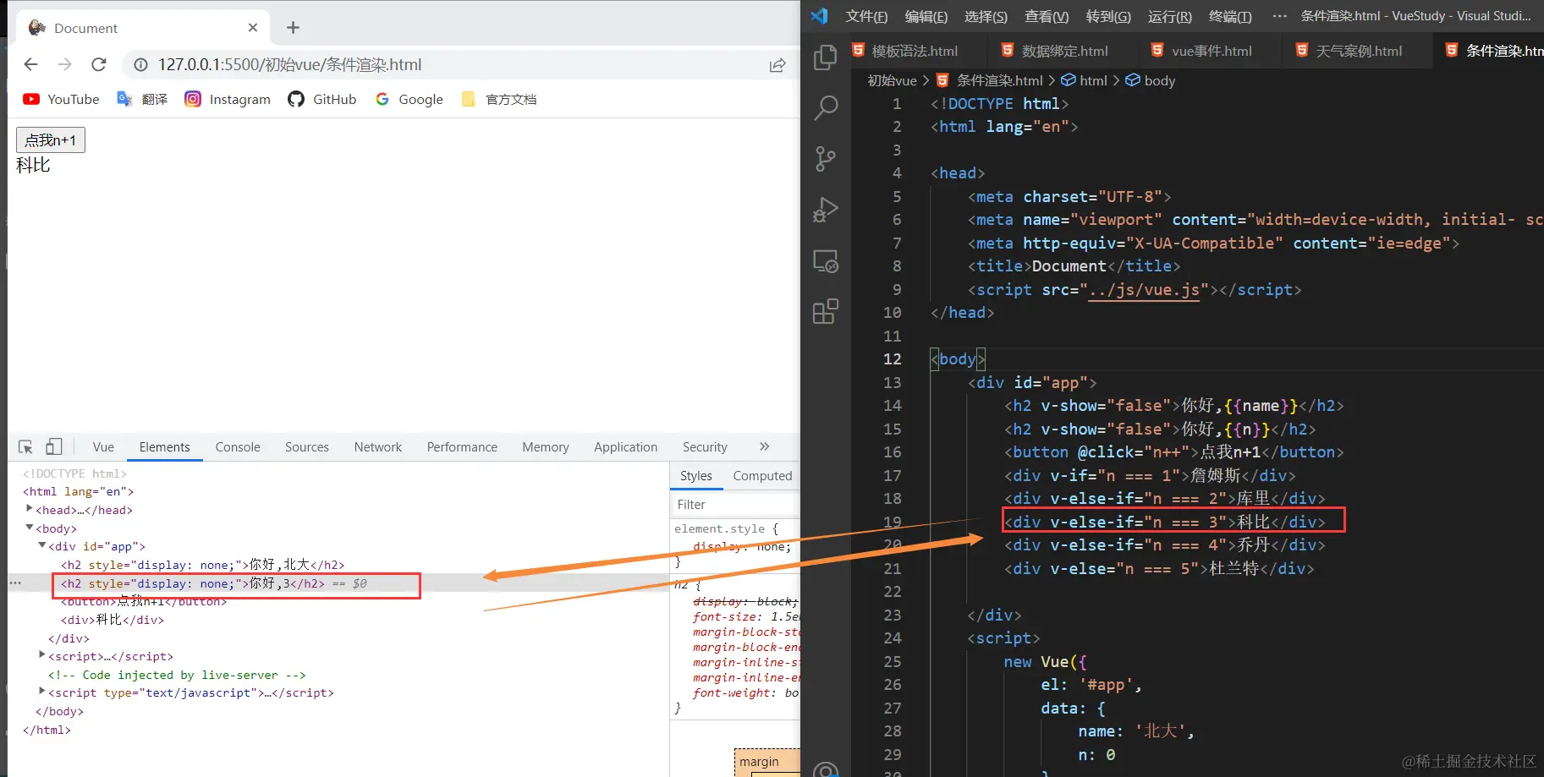Open the 官方文档 bookmark folder

point(499,99)
